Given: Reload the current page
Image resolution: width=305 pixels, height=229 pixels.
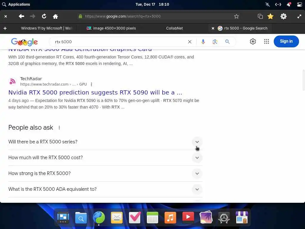Looking at the screenshot, I should pyautogui.click(x=44, y=16).
